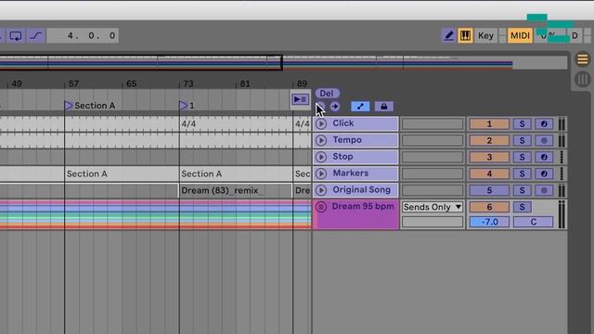Toggle track activator 1 for Click
This screenshot has width=594, height=334.
489,123
